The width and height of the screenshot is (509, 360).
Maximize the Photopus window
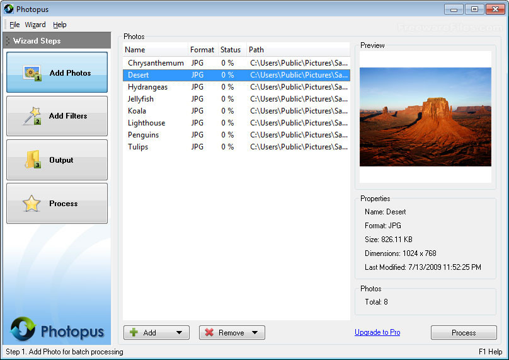(474, 9)
